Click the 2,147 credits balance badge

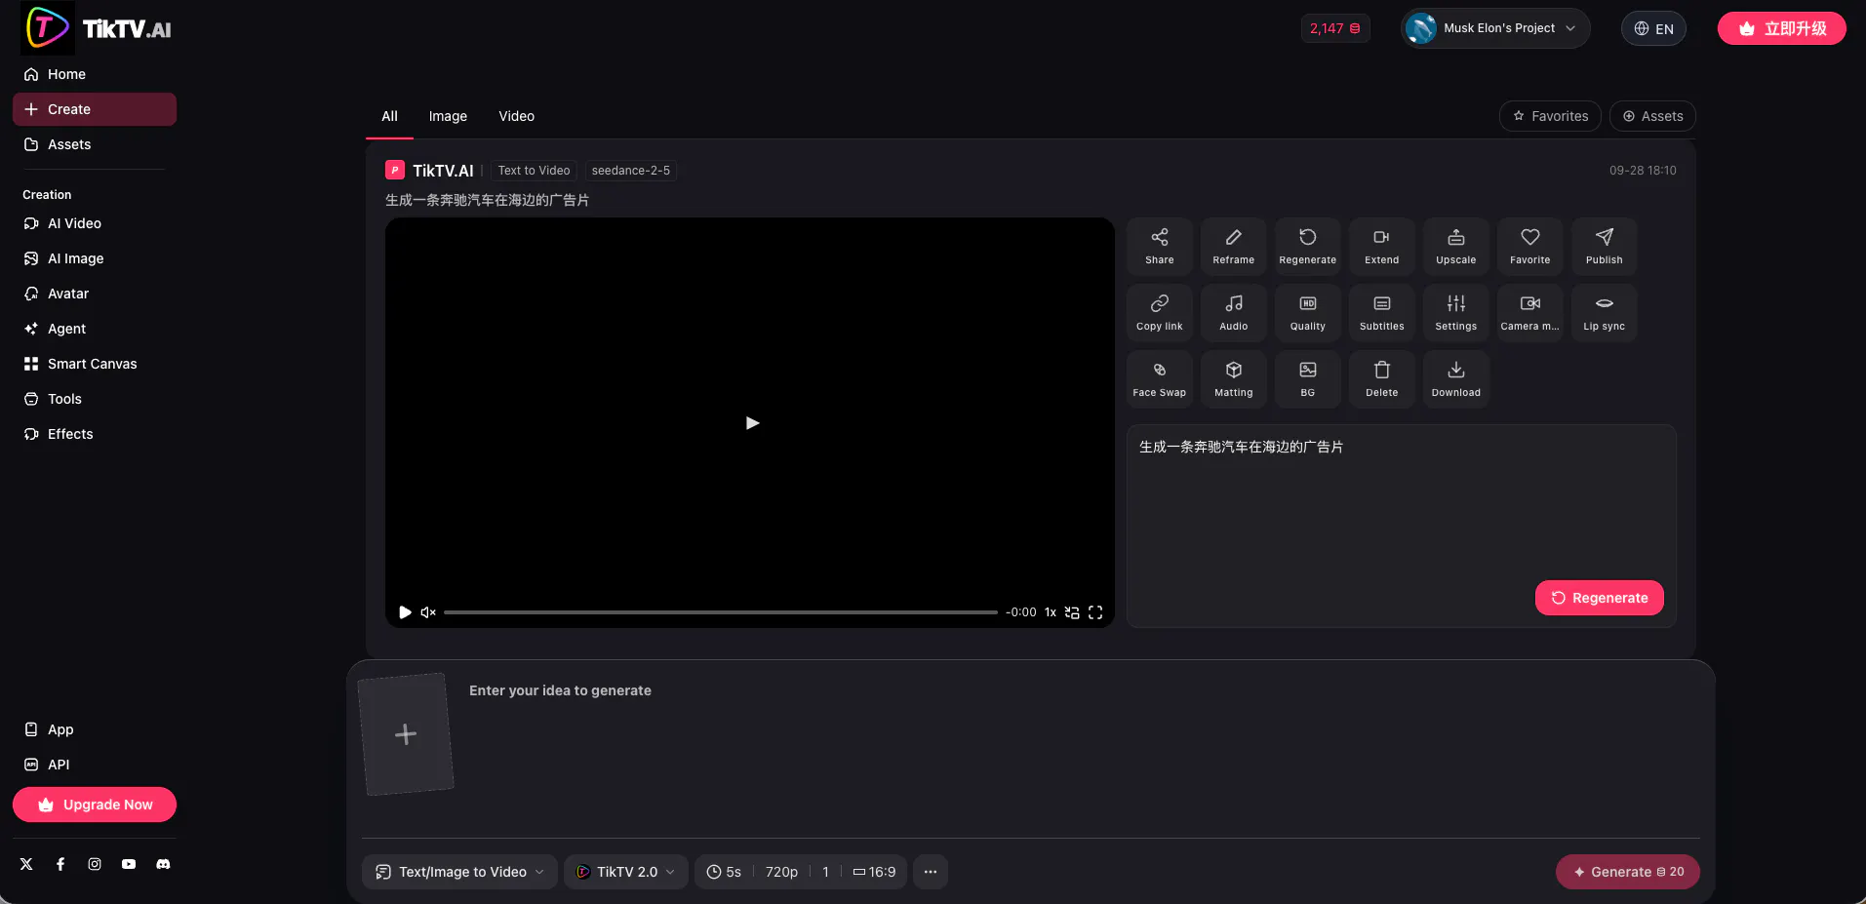(1334, 28)
